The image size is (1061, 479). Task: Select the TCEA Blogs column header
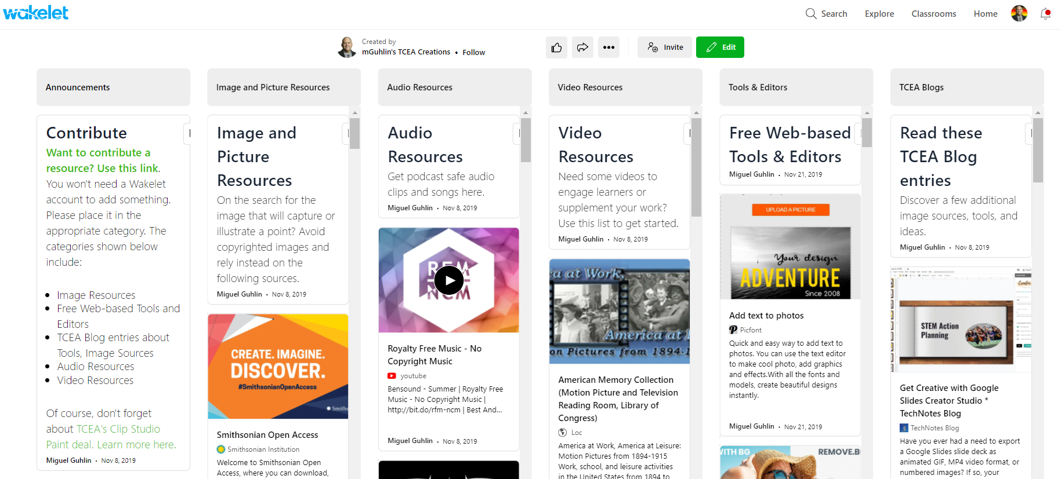967,87
